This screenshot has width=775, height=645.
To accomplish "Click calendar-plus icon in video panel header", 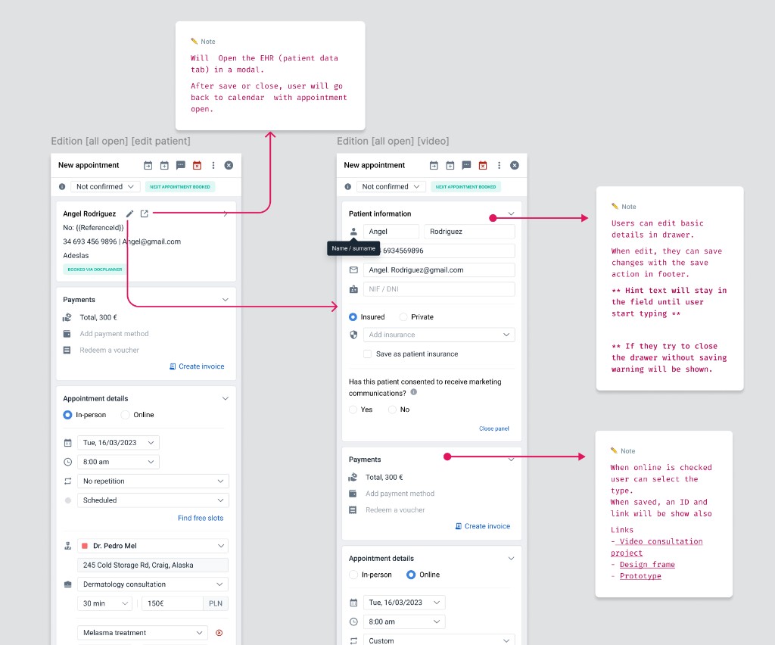I will [x=450, y=165].
